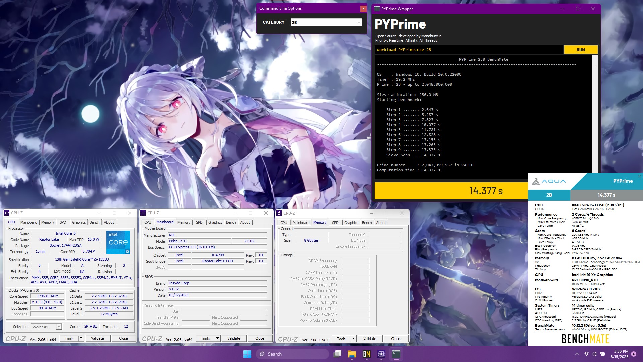
Task: Open SPD tab in first CPU-Z window
Action: click(x=63, y=222)
